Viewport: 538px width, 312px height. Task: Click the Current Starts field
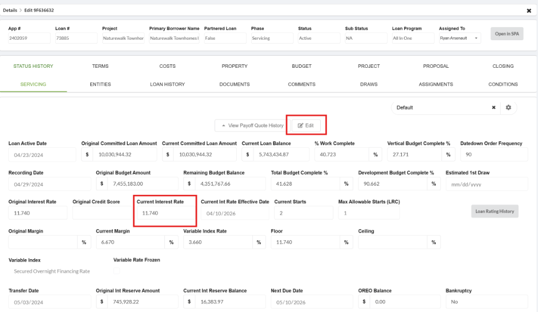pos(303,213)
